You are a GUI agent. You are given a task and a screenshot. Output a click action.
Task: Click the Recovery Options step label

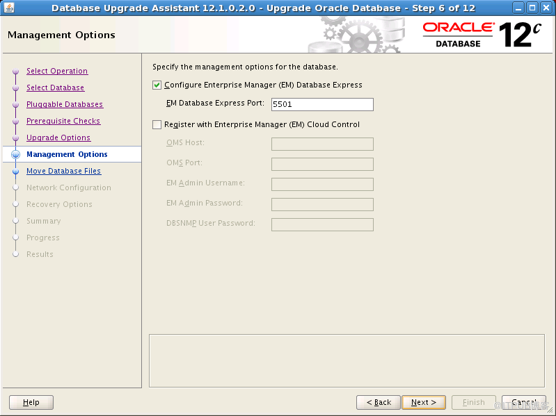(x=59, y=204)
